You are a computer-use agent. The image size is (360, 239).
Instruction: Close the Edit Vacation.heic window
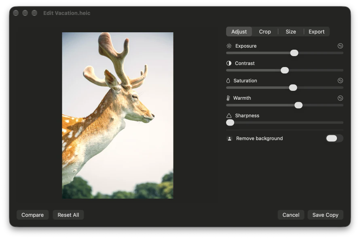[16, 13]
